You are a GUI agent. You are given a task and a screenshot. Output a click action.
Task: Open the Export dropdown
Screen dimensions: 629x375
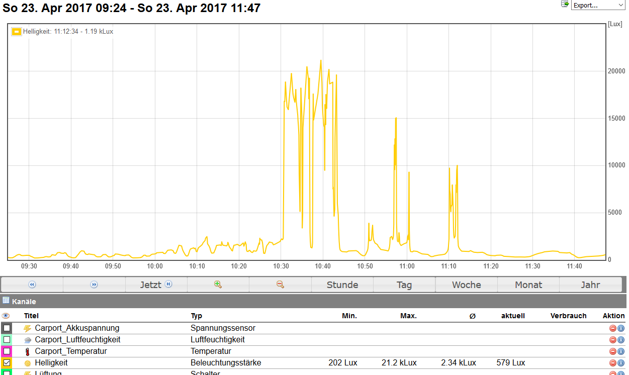(x=598, y=5)
